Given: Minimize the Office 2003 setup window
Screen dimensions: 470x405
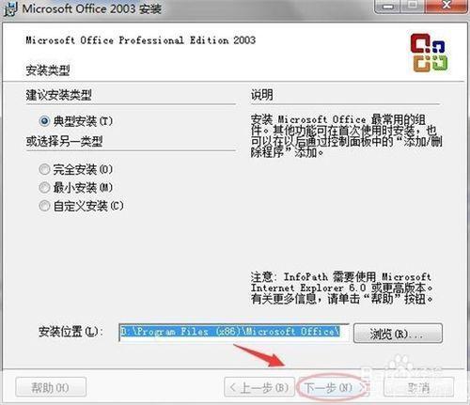Looking at the screenshot, I should pos(387,6).
